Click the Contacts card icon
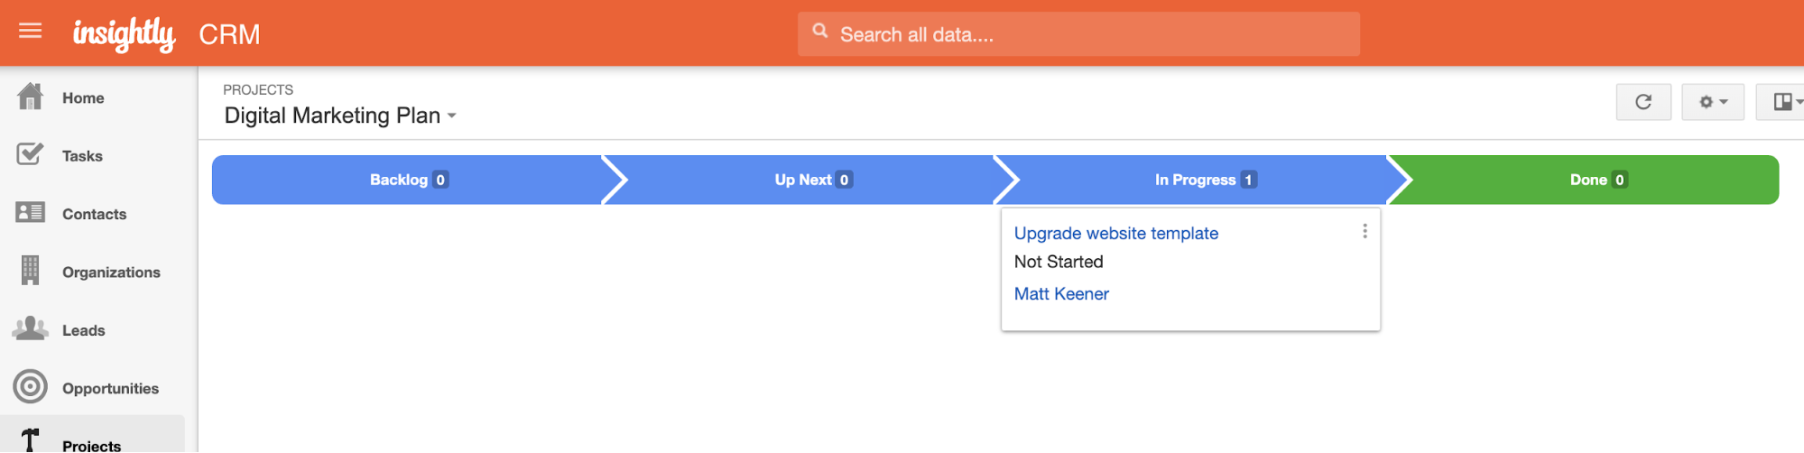 pyautogui.click(x=30, y=212)
